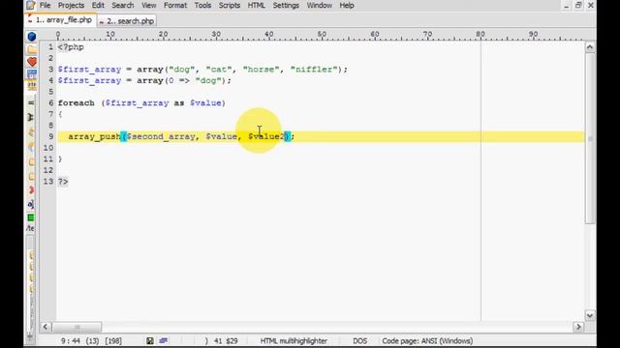This screenshot has width=620, height=348.
Task: Open the Window menu
Action: pyautogui.click(x=320, y=6)
